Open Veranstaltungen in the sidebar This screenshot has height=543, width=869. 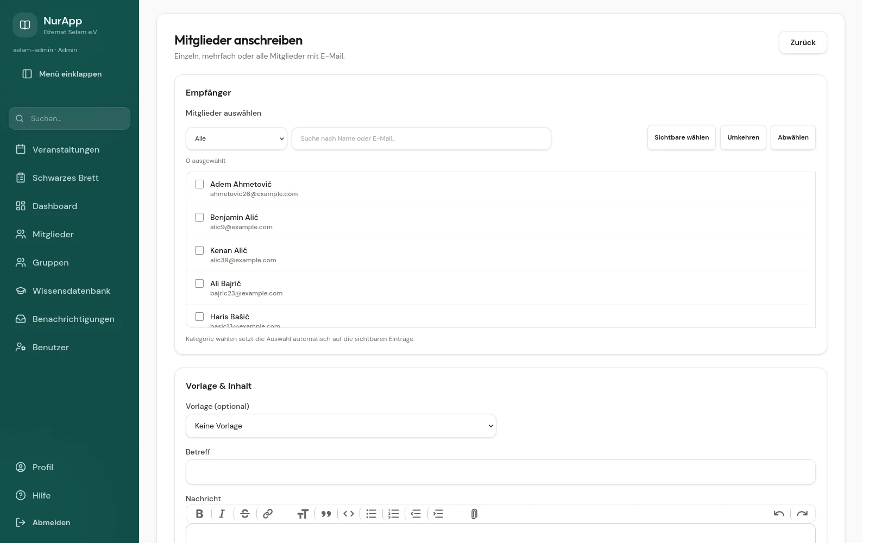tap(70, 149)
